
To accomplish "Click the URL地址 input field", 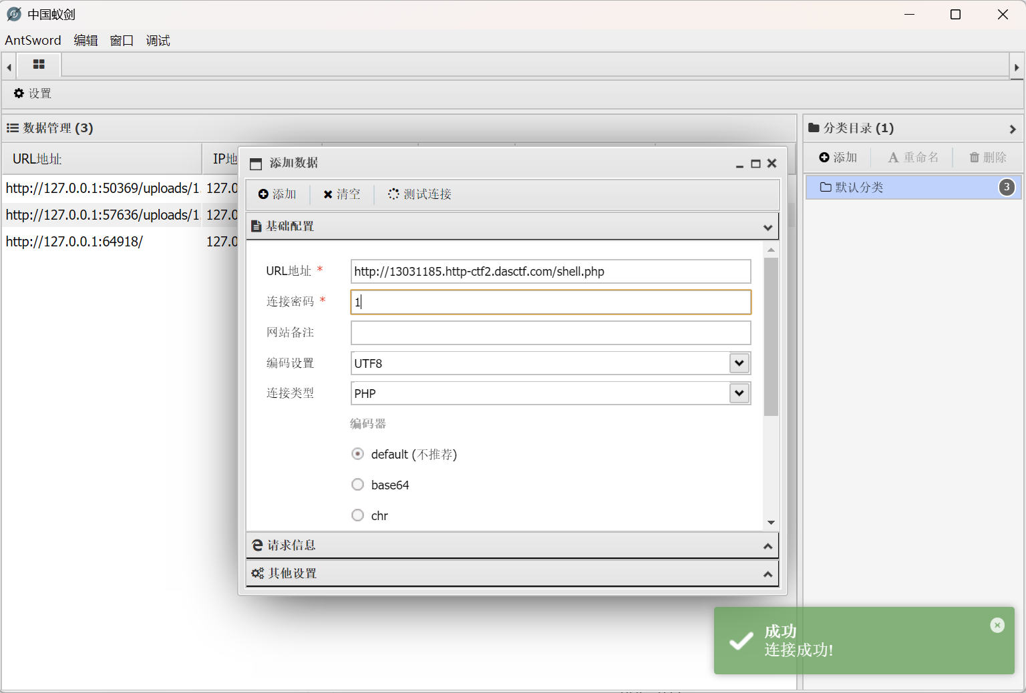I will pyautogui.click(x=551, y=272).
